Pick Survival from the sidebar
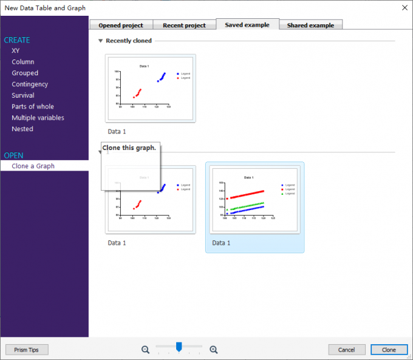This screenshot has width=413, height=360. pyautogui.click(x=23, y=95)
